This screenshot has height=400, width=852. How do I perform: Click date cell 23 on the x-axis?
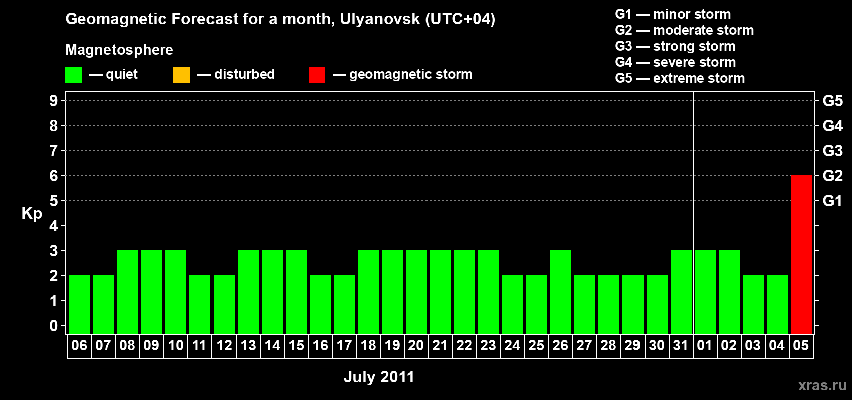pyautogui.click(x=488, y=345)
